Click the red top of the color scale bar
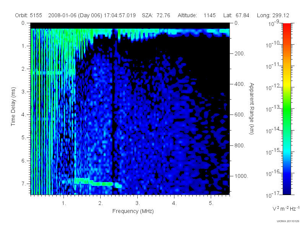Screen dimensions: 306x229 pos(286,26)
